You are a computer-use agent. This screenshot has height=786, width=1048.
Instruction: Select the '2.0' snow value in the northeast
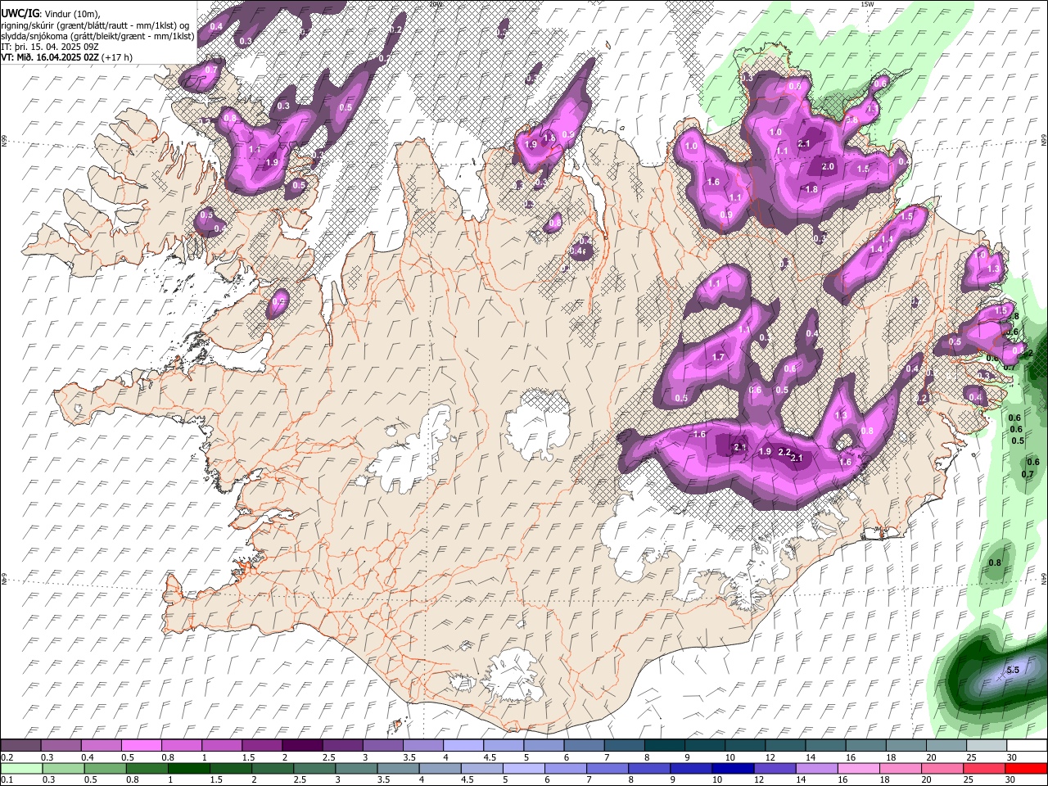click(828, 166)
